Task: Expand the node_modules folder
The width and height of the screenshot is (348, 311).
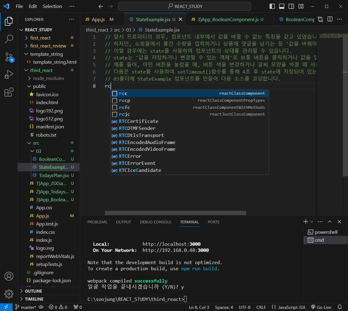Action: pos(29,78)
